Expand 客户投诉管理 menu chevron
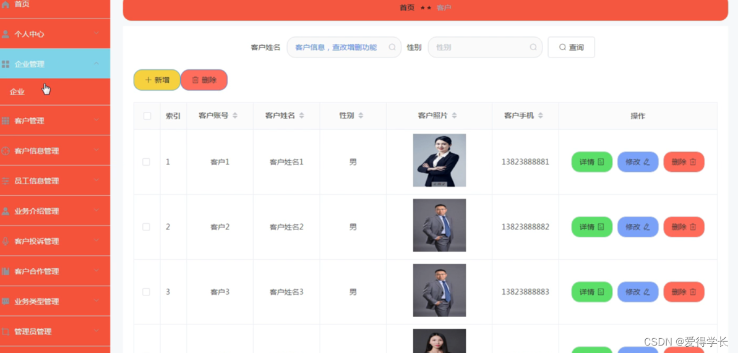Screen dimensions: 738x353 [97, 240]
